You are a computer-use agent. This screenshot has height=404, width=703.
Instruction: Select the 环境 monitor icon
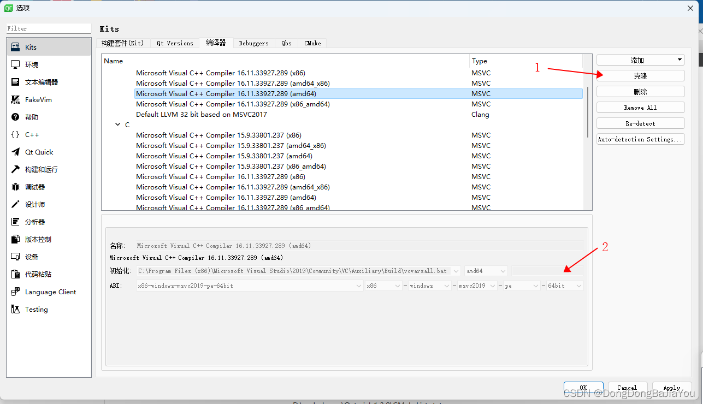[x=15, y=65]
